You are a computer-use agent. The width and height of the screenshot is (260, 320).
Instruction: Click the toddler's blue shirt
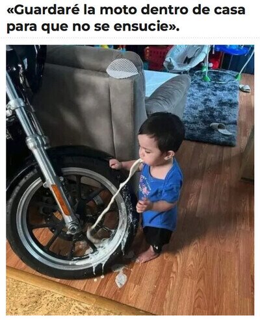[x=160, y=193]
